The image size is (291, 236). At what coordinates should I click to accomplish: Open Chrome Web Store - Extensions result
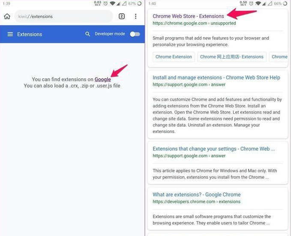[188, 16]
